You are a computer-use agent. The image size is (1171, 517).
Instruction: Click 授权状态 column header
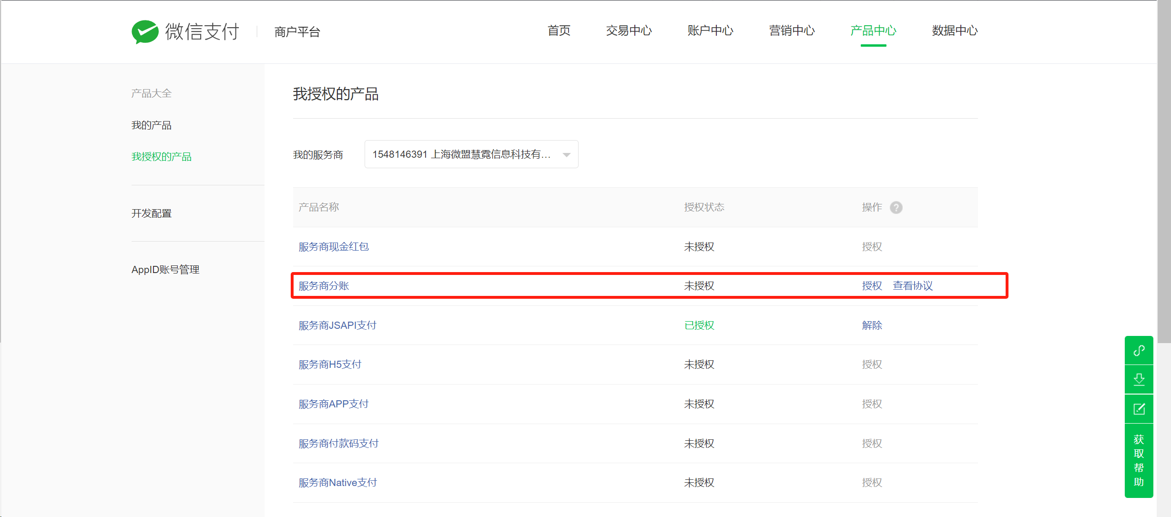(704, 207)
